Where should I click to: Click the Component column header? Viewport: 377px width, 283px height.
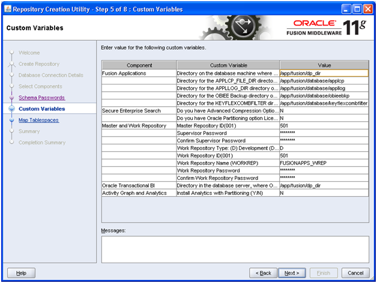139,65
